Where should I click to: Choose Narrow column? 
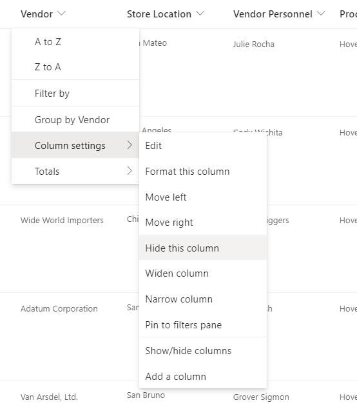click(203, 299)
